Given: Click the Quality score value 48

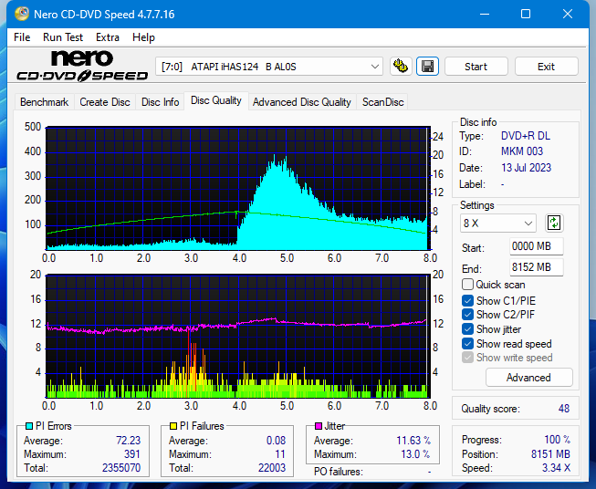Looking at the screenshot, I should point(564,409).
